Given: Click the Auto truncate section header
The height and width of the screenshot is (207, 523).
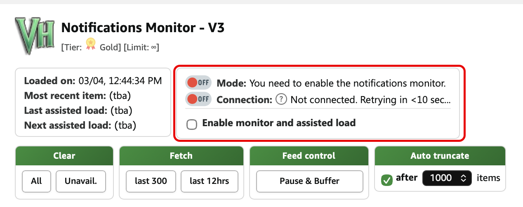Looking at the screenshot, I should (x=440, y=156).
